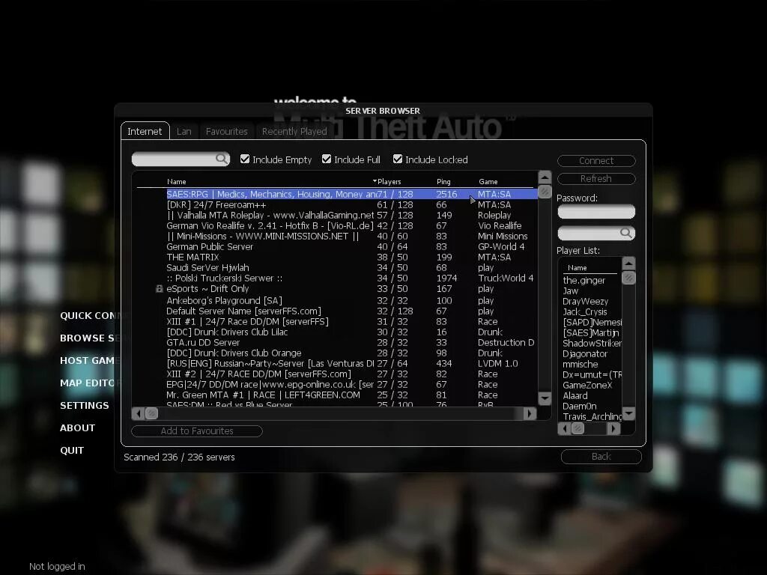The height and width of the screenshot is (575, 767).
Task: Select the GTA.ru DD Server row
Action: pos(352,343)
